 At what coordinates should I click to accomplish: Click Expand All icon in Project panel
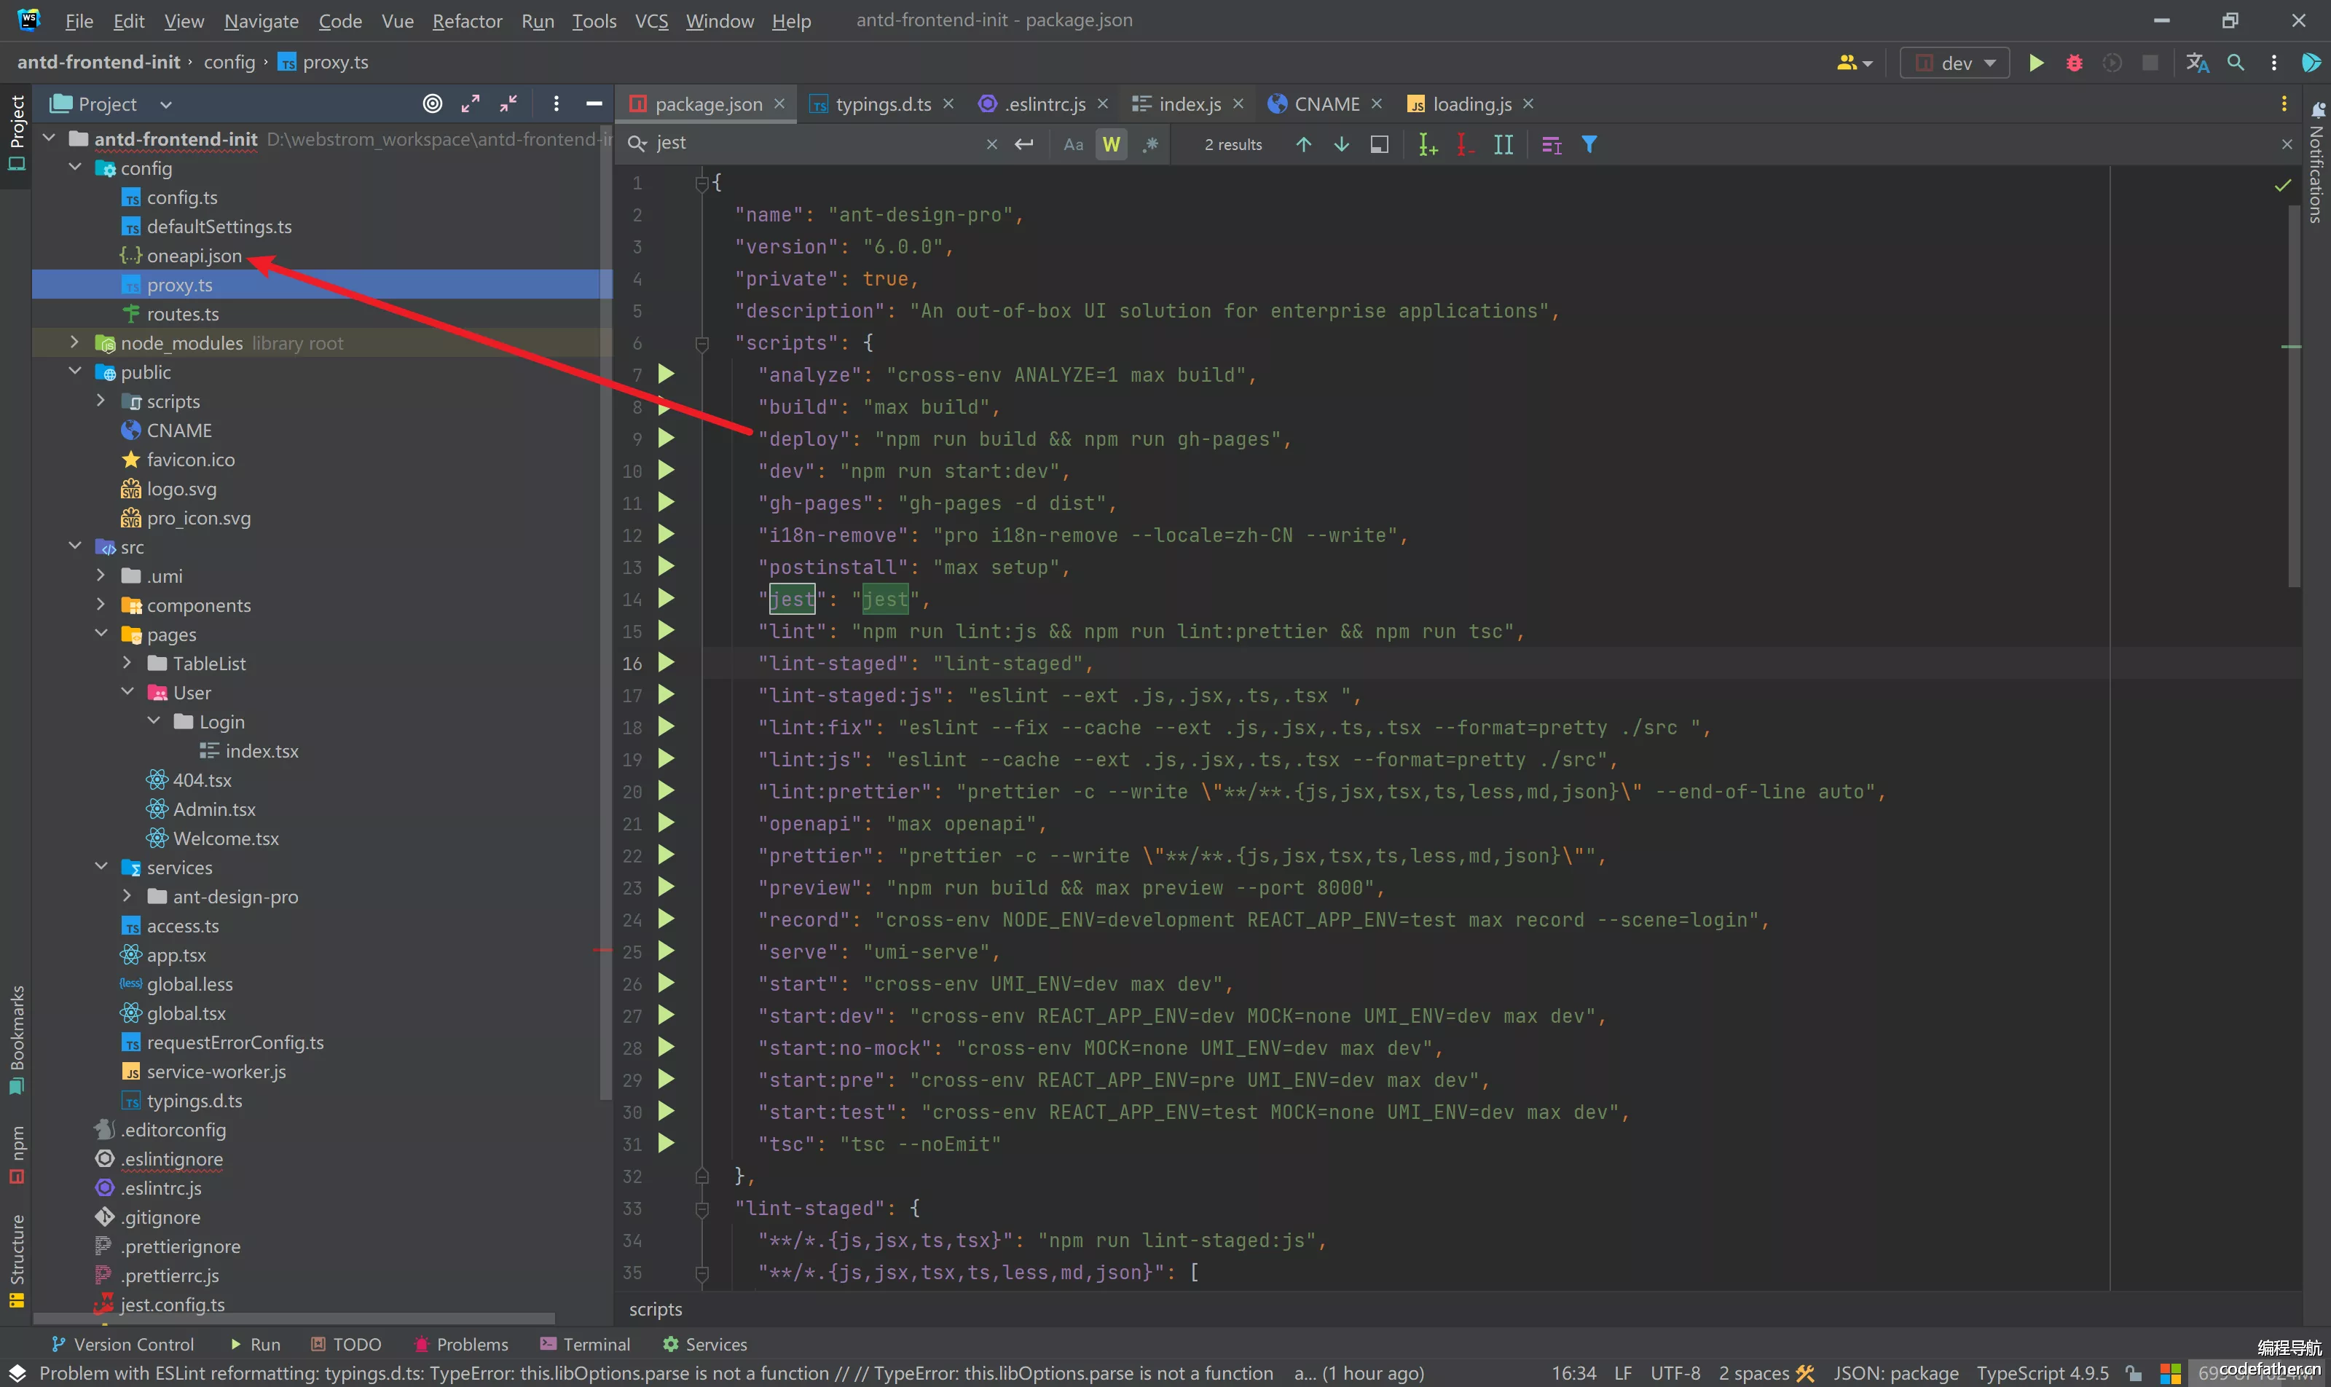click(470, 103)
